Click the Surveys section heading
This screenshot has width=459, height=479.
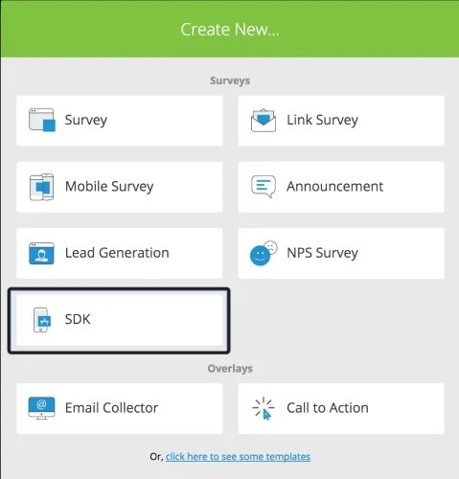230,80
